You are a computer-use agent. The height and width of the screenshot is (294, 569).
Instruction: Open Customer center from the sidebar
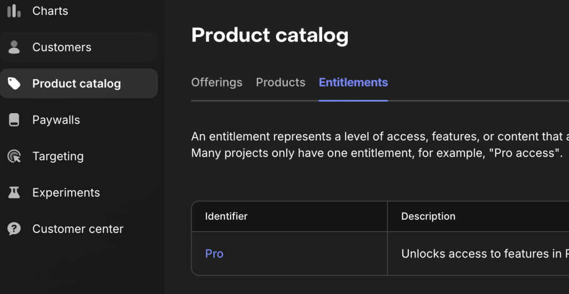coord(78,229)
